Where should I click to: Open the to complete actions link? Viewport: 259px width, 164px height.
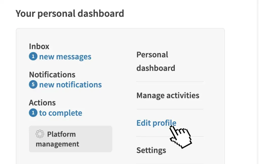click(60, 113)
